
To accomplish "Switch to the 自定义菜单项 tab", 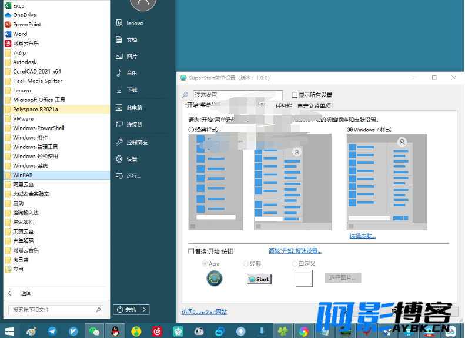I will (314, 106).
